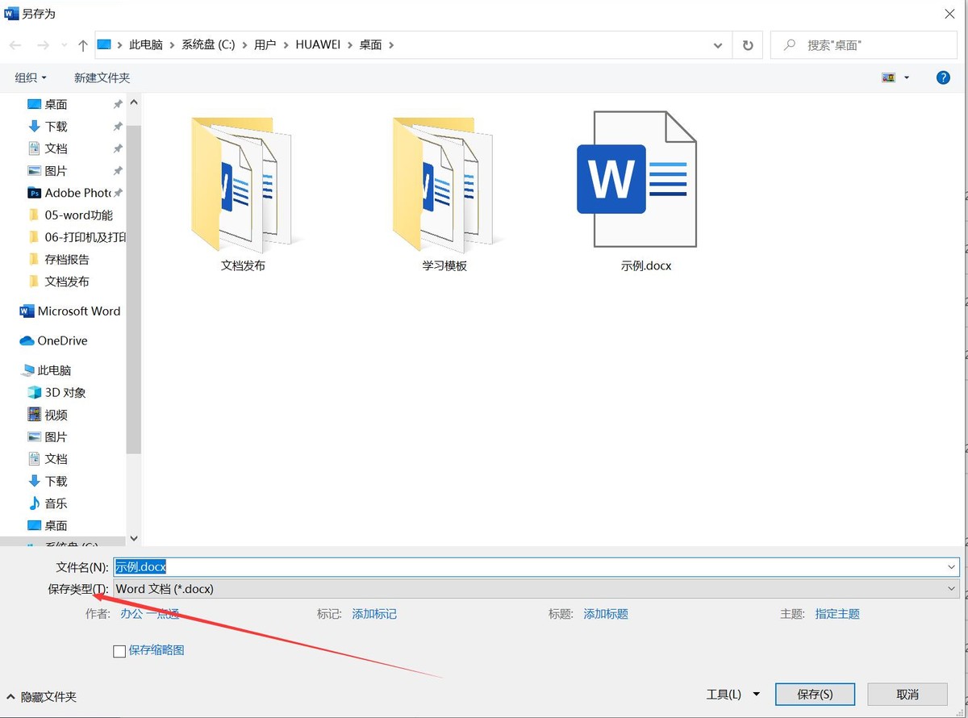Click the 添加标记 link
The image size is (968, 718).
(373, 614)
